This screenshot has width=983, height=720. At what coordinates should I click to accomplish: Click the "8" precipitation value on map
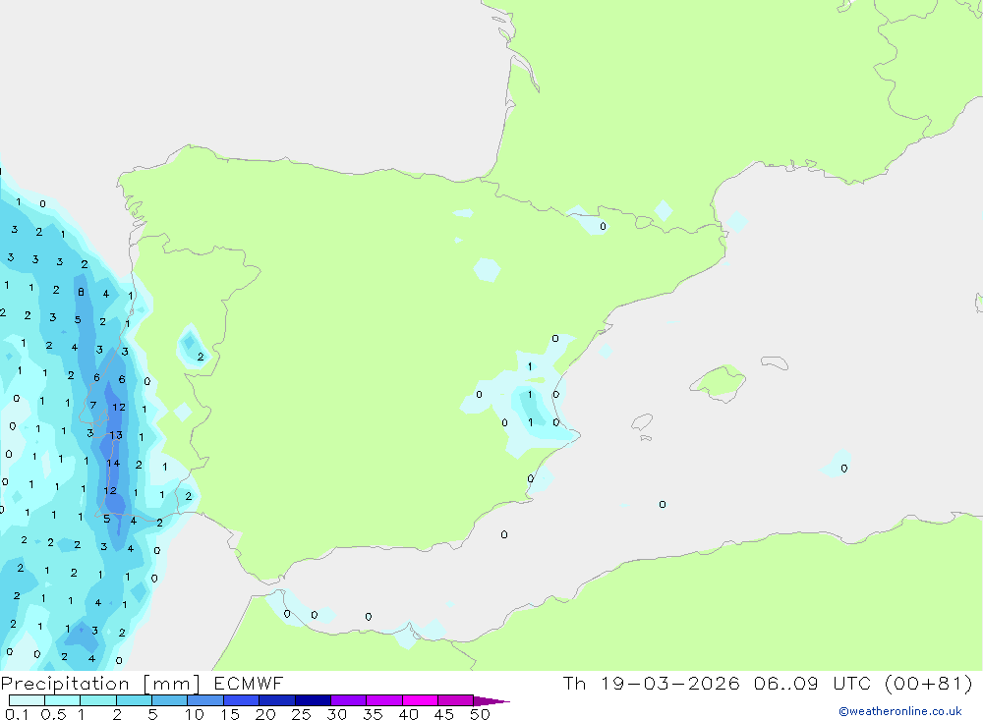(x=81, y=292)
